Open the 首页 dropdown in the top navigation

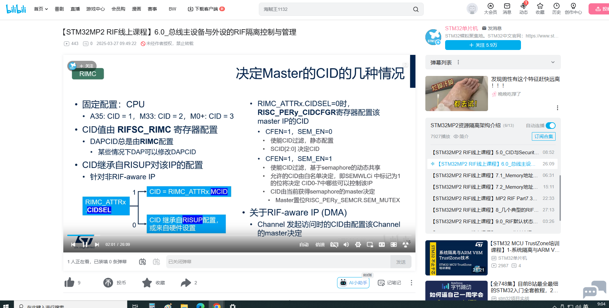tap(41, 9)
